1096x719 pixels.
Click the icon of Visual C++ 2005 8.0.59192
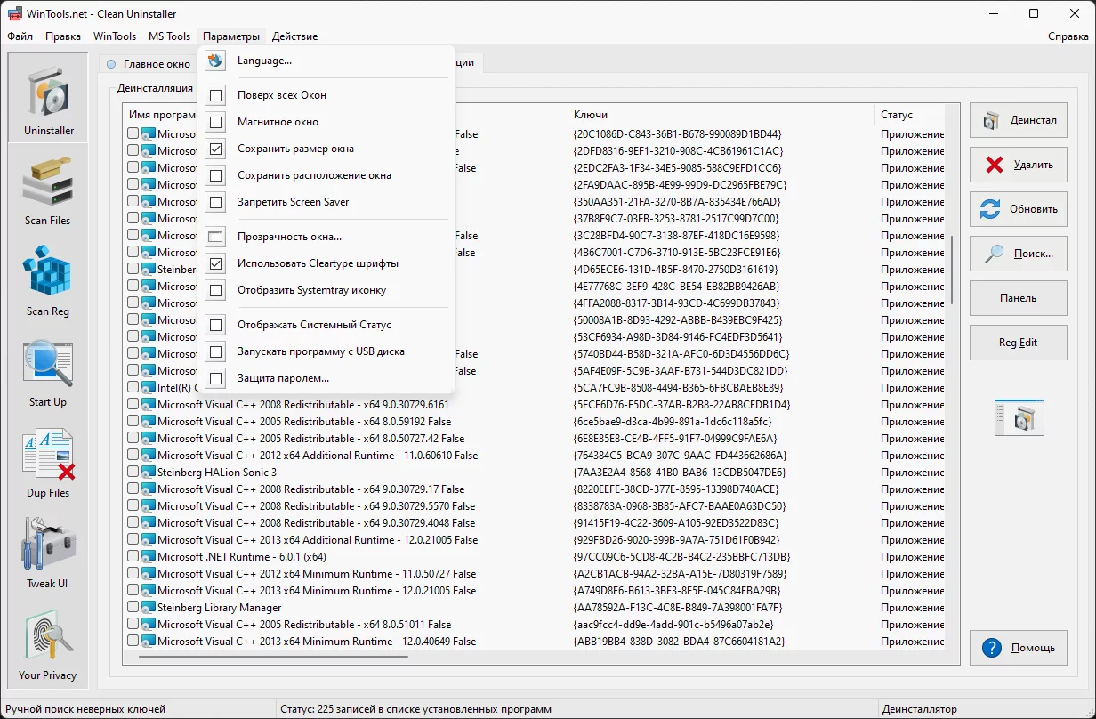pos(149,422)
